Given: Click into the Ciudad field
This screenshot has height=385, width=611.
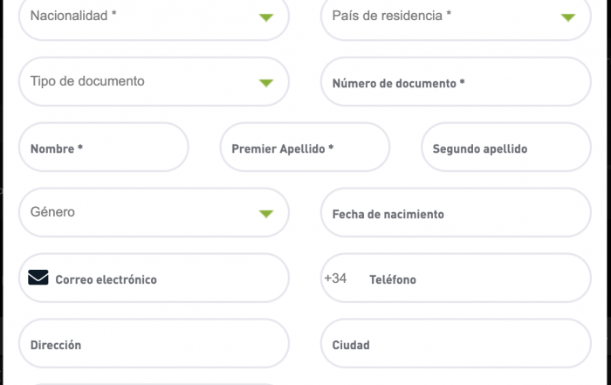Looking at the screenshot, I should 456,343.
